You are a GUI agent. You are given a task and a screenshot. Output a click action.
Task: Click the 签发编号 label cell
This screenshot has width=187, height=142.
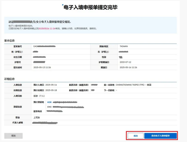18,46
